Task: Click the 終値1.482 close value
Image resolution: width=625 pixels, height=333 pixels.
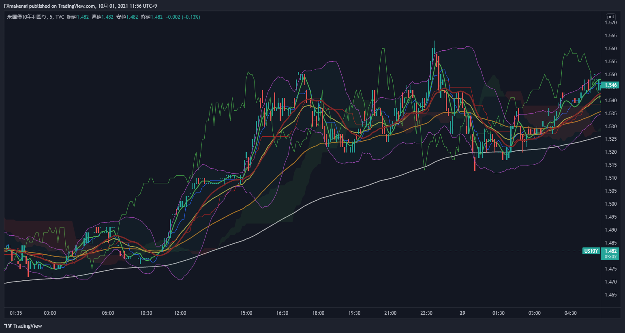Action: pyautogui.click(x=152, y=17)
